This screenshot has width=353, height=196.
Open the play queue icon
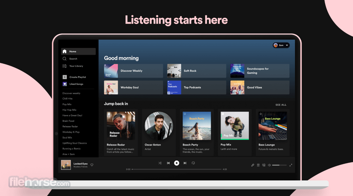258,165
